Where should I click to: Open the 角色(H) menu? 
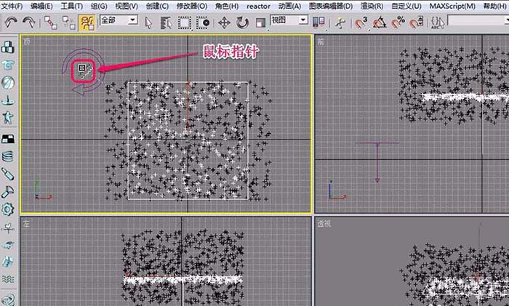(x=227, y=6)
